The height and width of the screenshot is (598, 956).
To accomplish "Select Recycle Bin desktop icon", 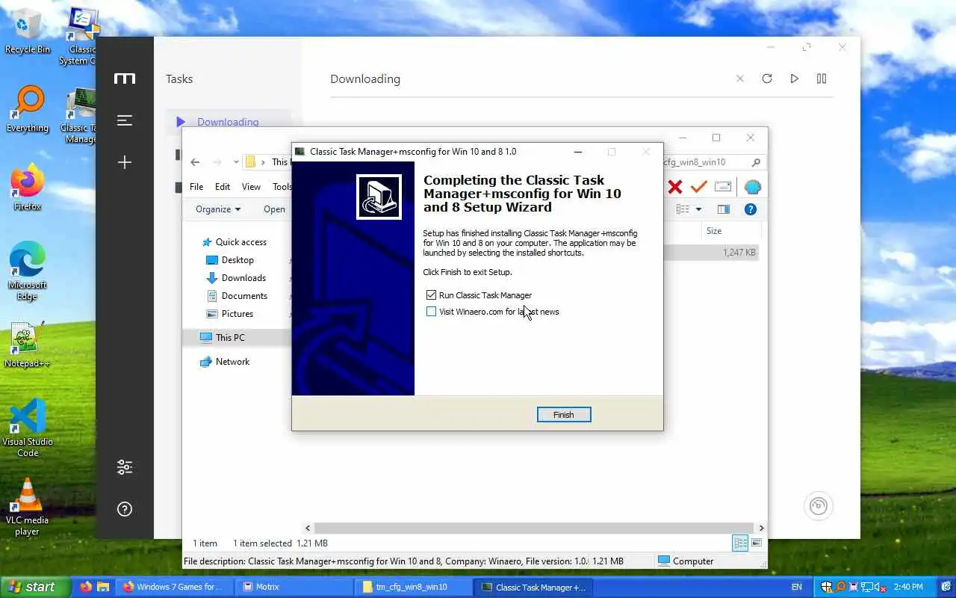I will pyautogui.click(x=28, y=31).
